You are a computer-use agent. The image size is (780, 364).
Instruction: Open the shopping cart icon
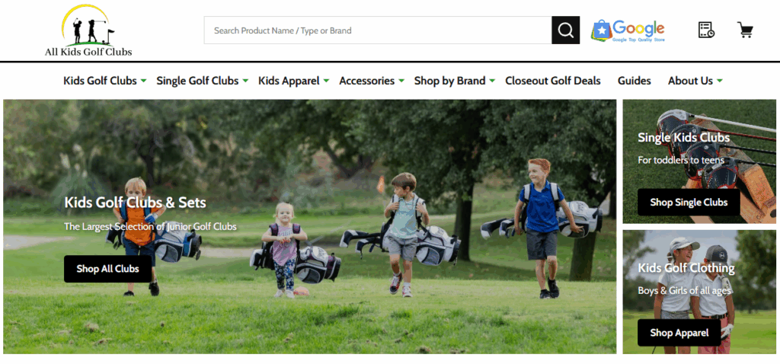coord(745,30)
